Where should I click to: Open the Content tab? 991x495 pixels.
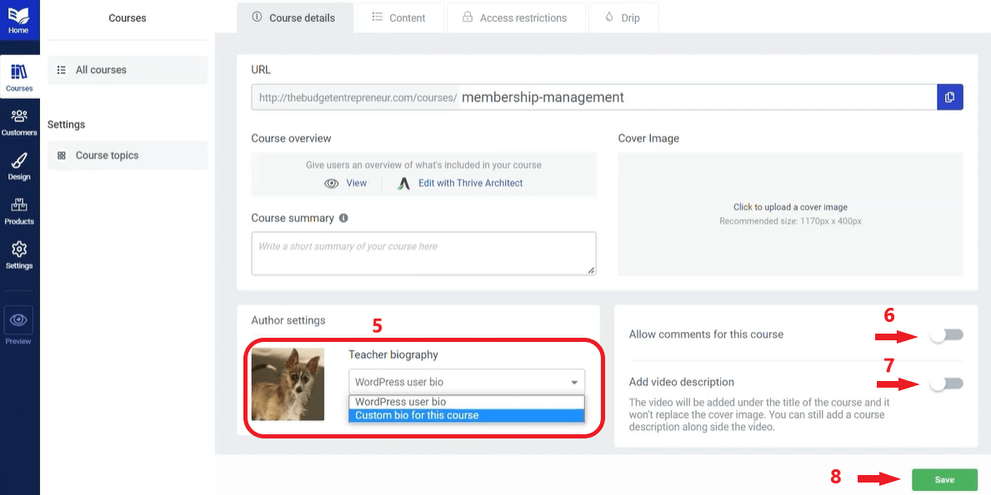399,17
